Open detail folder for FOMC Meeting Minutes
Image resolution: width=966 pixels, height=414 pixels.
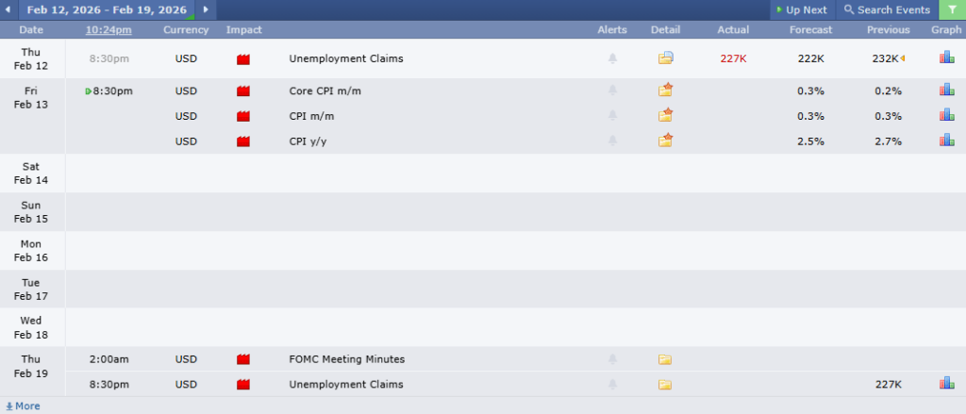(665, 359)
